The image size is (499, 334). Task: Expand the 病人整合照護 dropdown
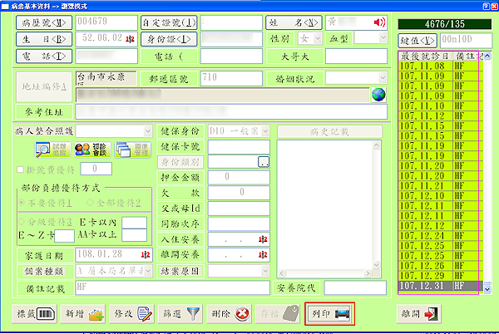[x=146, y=131]
